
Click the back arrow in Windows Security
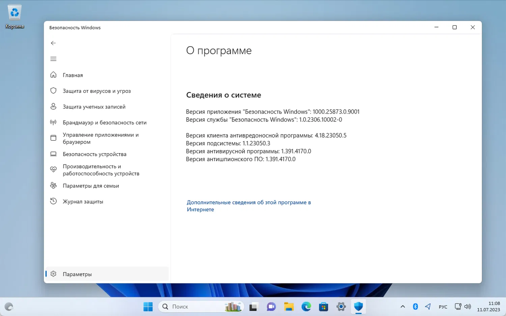pos(53,43)
